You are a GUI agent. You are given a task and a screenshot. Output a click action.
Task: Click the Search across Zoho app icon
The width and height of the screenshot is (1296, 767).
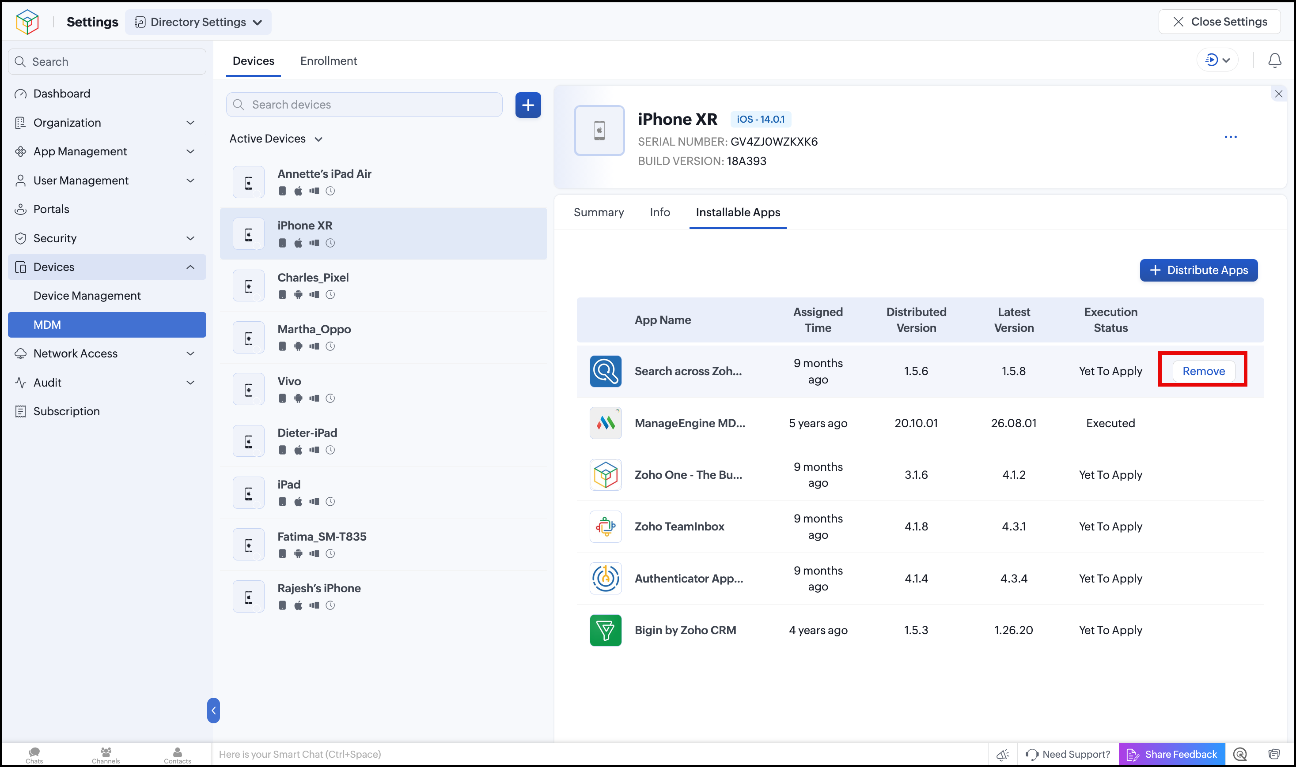(x=606, y=371)
